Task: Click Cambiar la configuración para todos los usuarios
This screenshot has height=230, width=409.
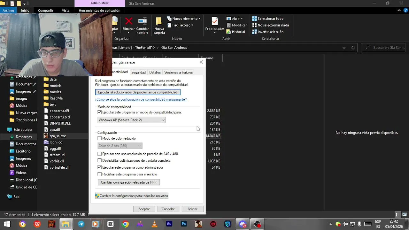Action: (132, 196)
